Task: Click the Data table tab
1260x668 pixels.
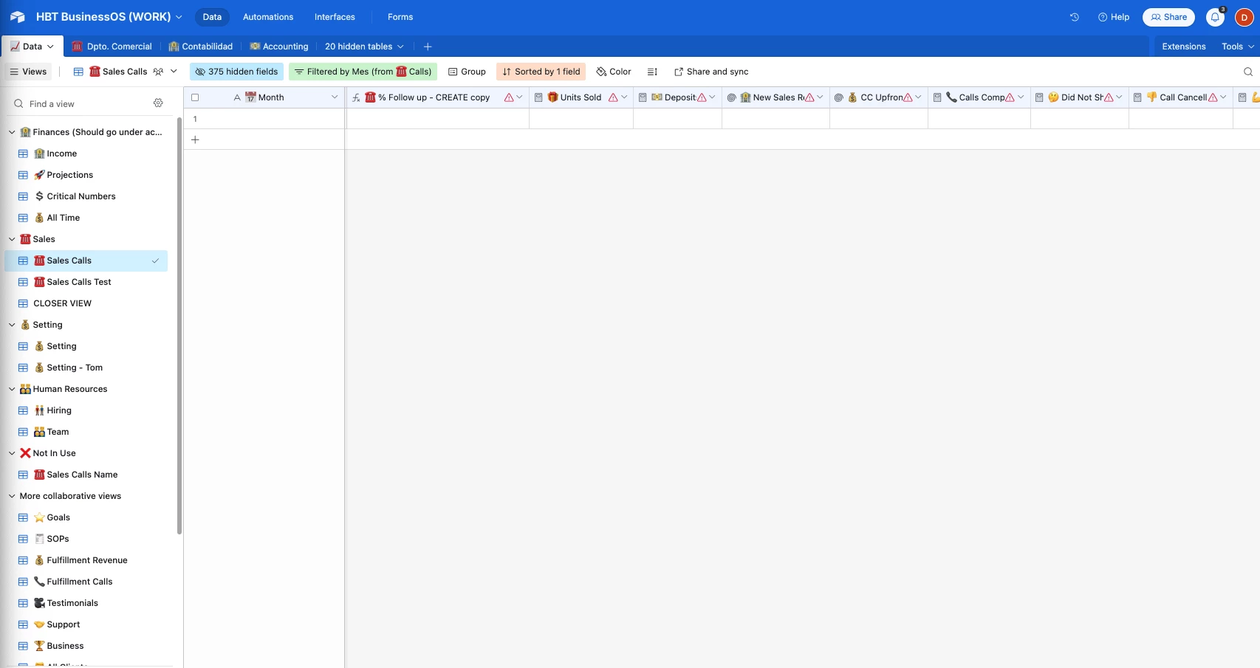Action: (32, 47)
